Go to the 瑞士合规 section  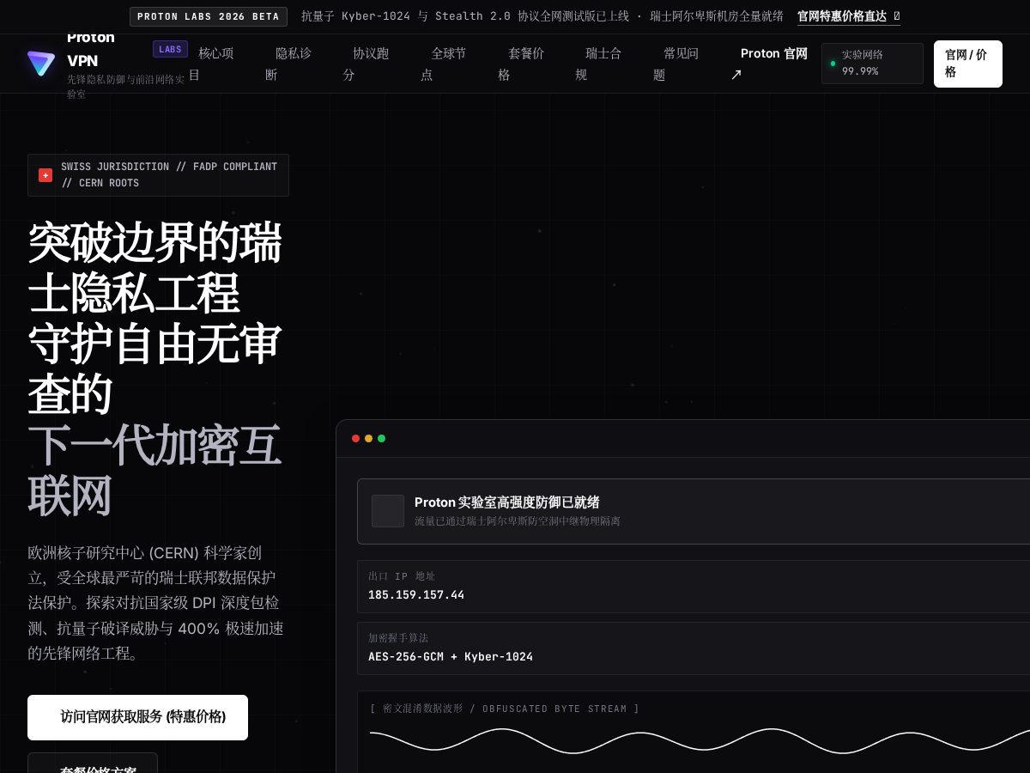point(599,64)
